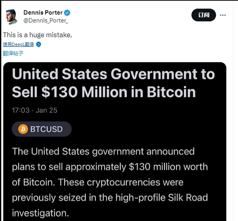Screen dimensions: 238x221
Task: Click the line starting "The United States government announced"
Action: [103, 151]
